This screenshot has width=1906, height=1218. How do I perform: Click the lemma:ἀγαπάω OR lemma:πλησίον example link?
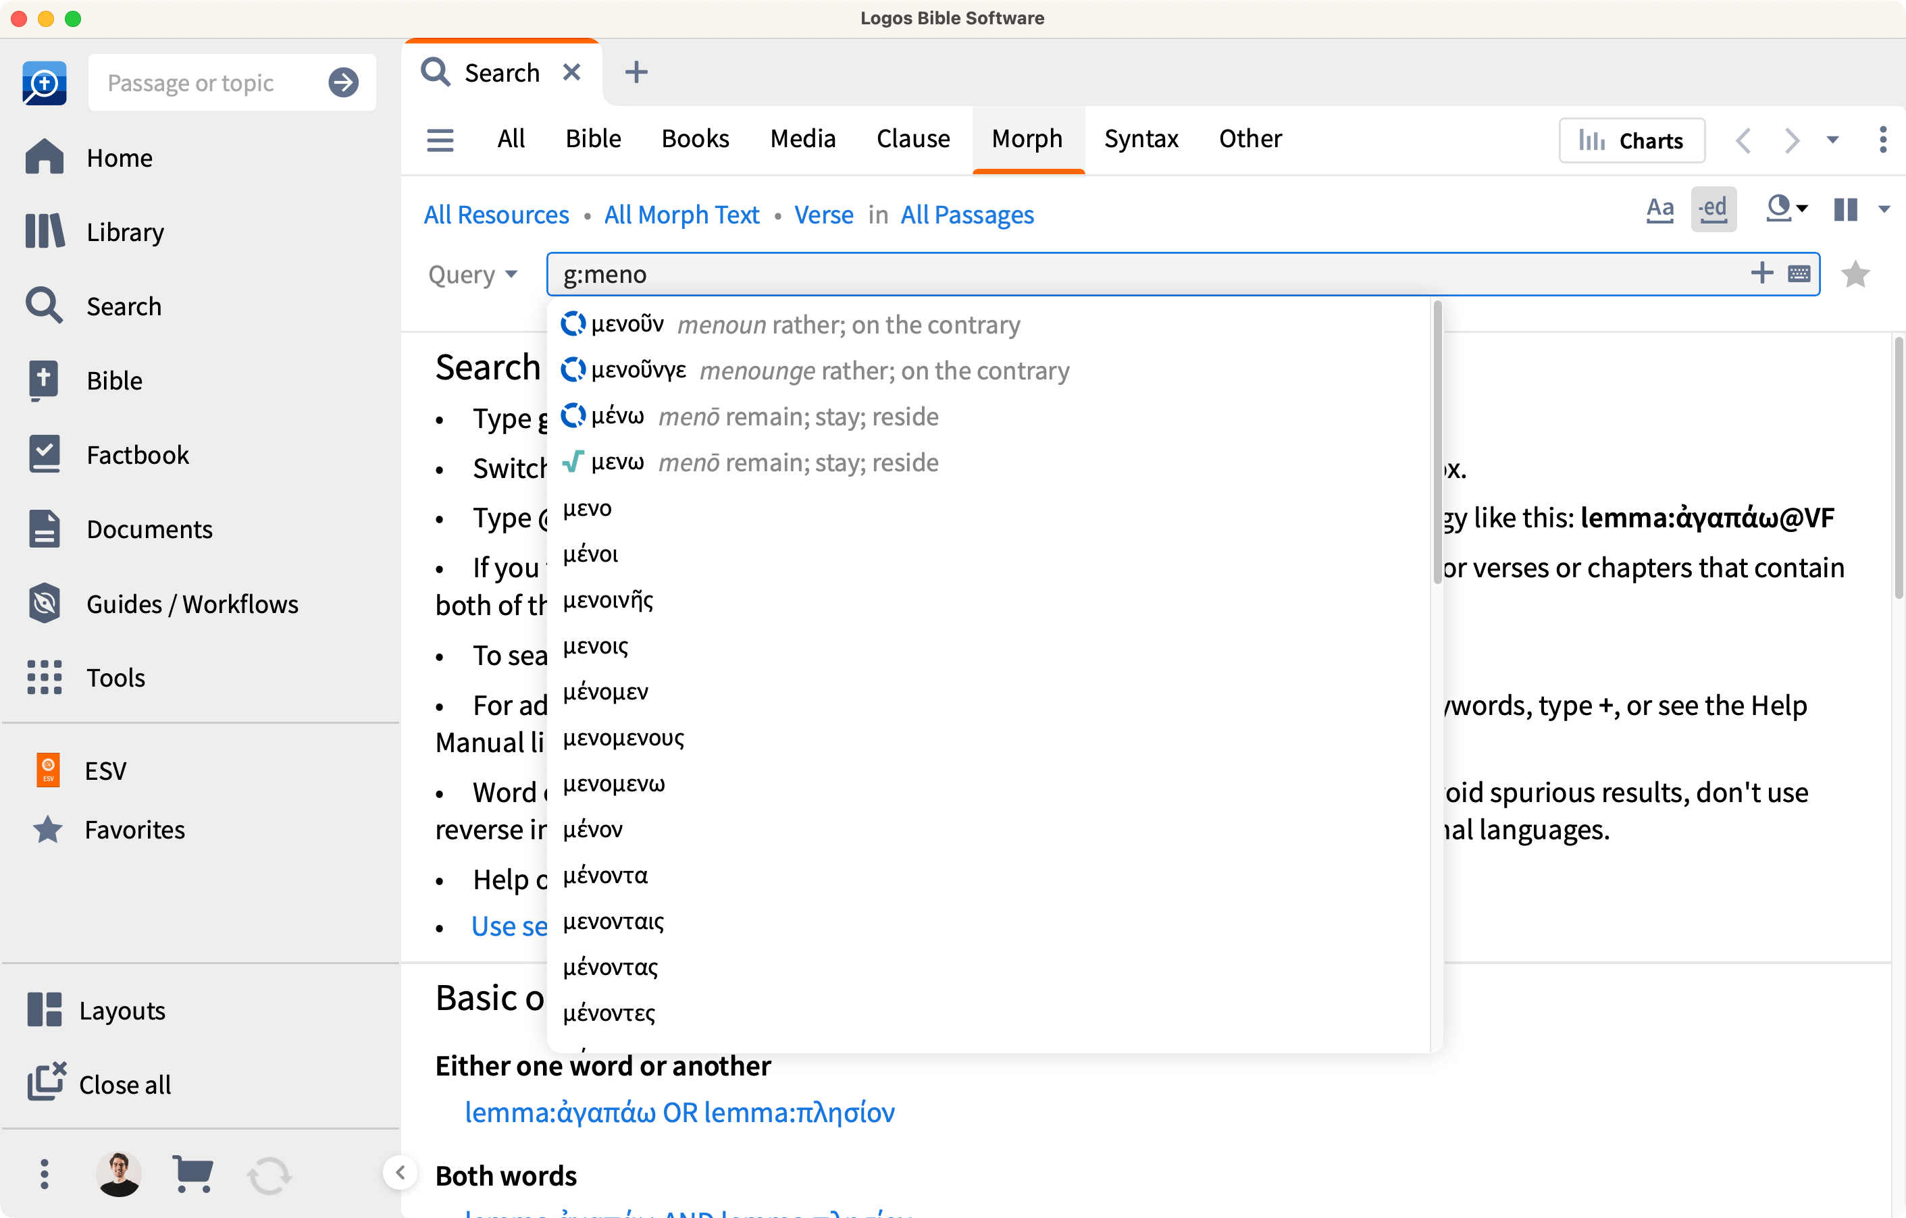click(x=679, y=1112)
